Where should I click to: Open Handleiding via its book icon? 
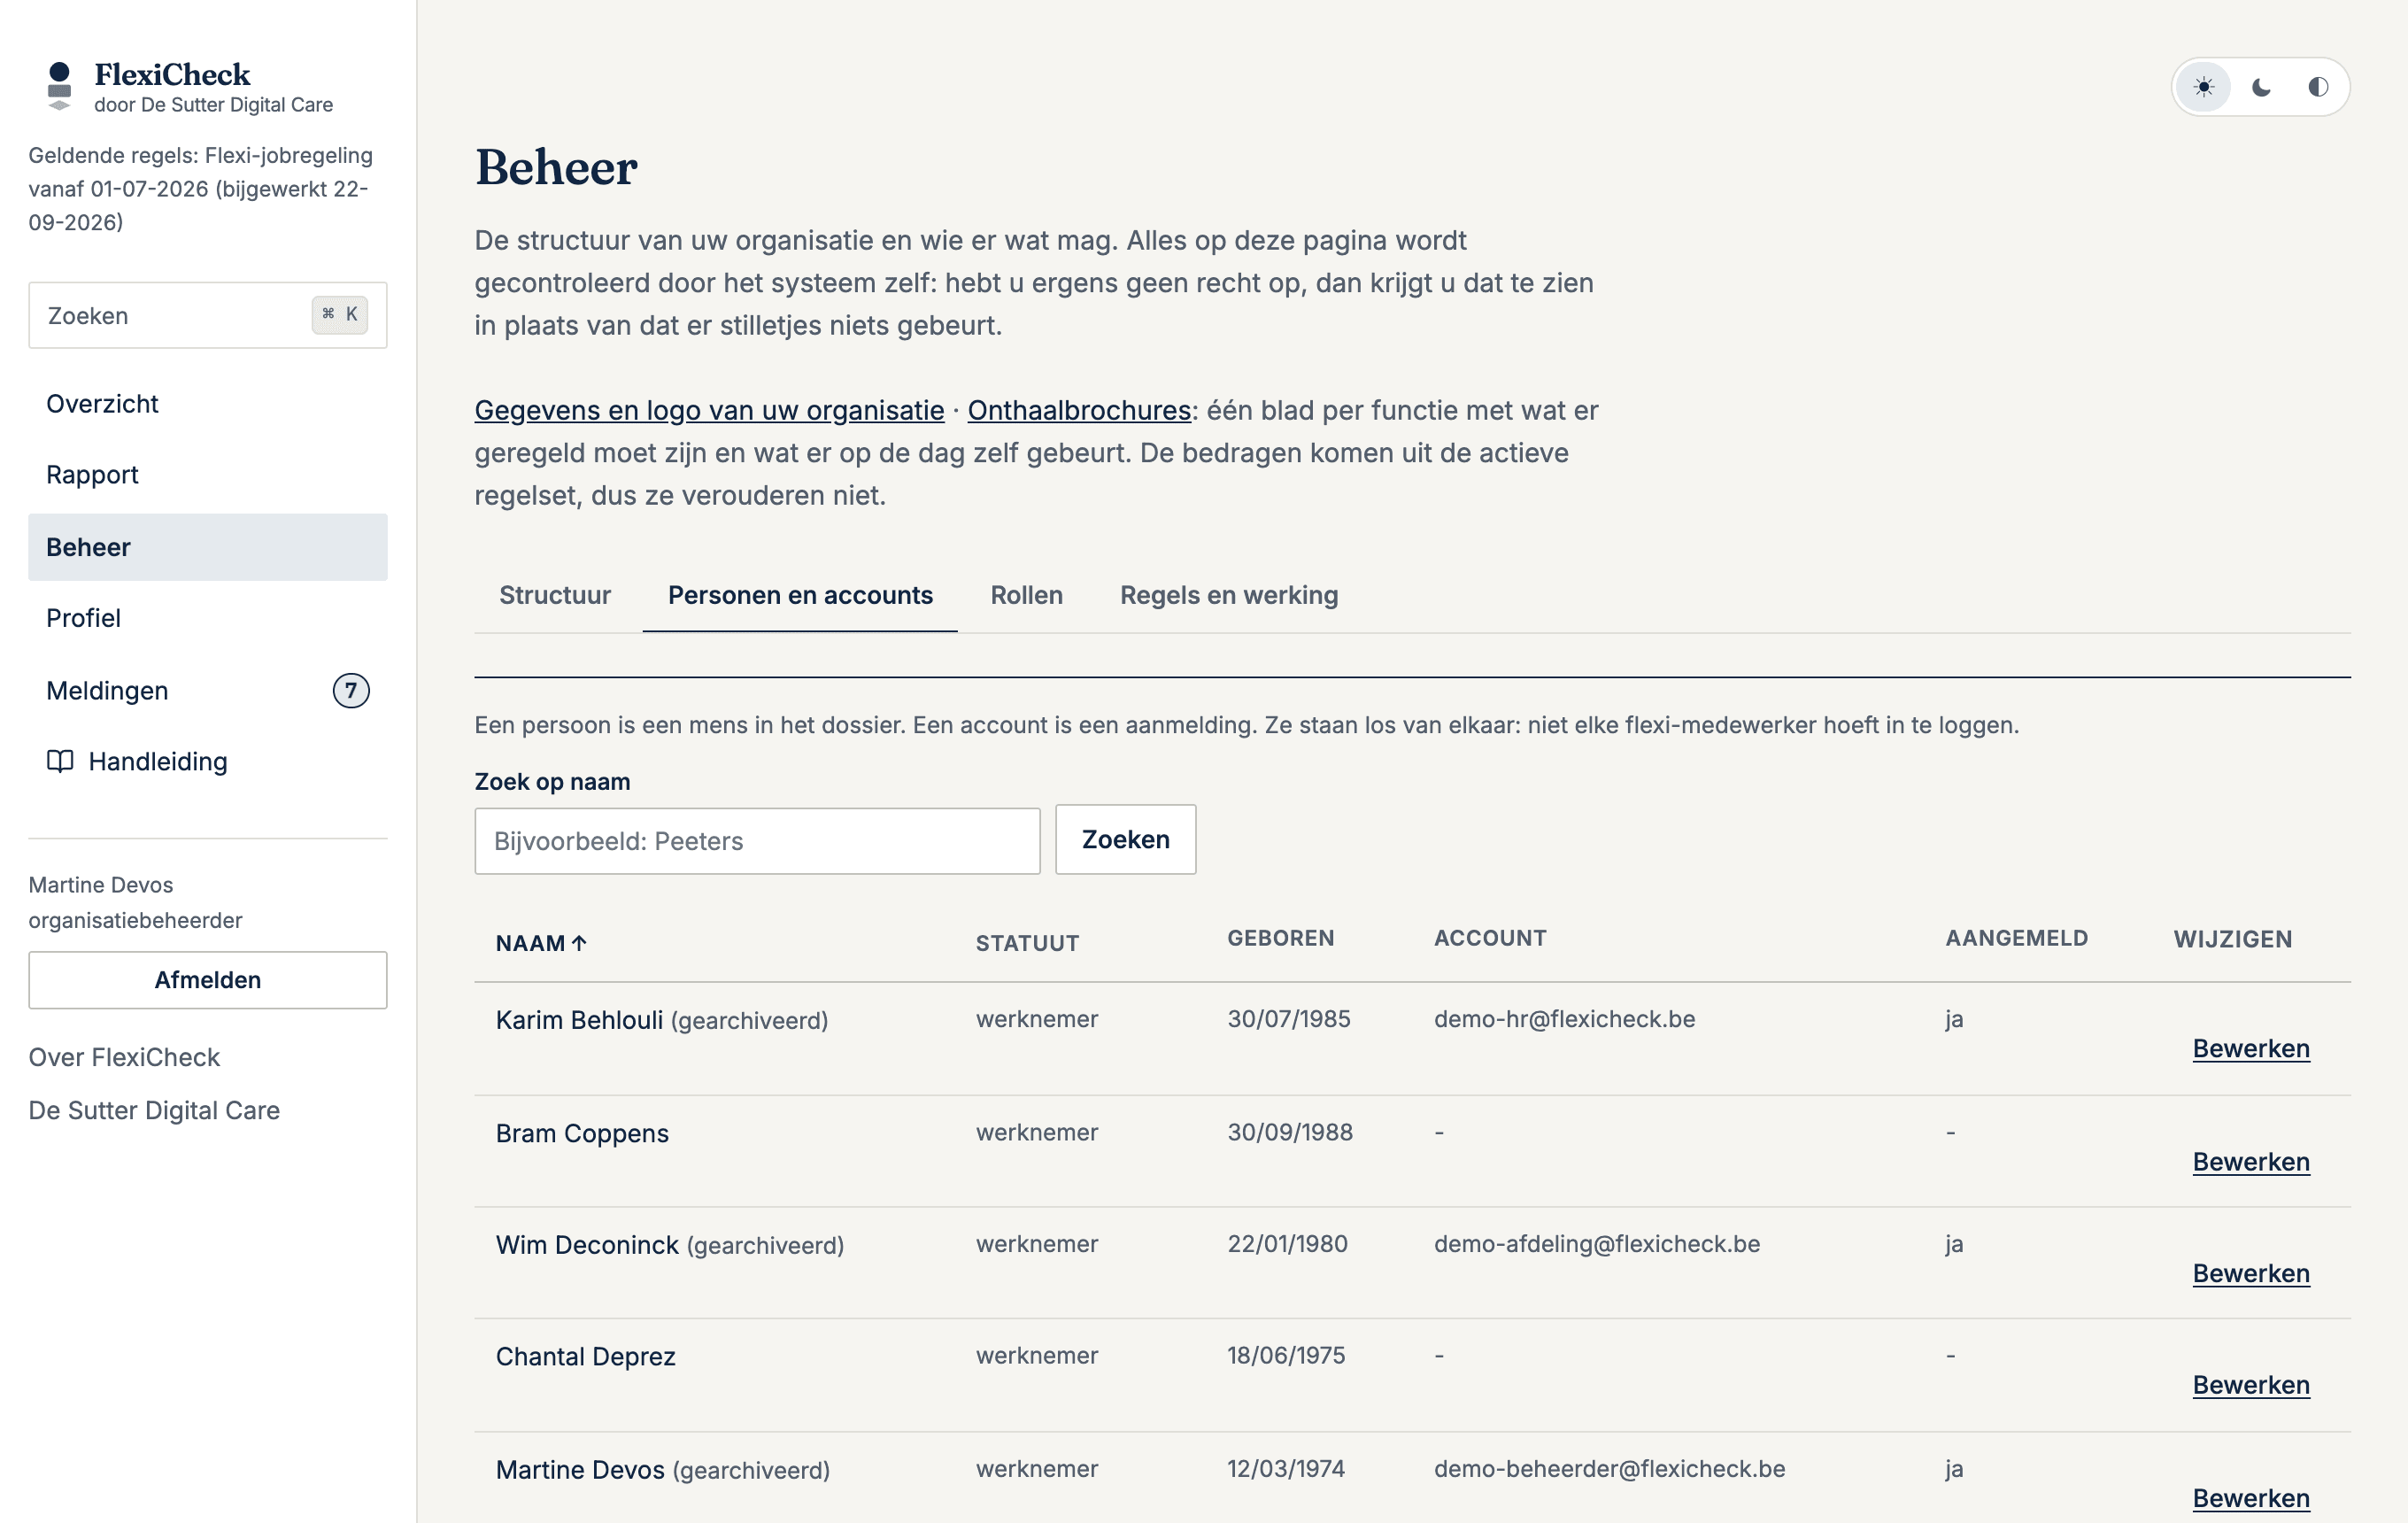pyautogui.click(x=60, y=761)
